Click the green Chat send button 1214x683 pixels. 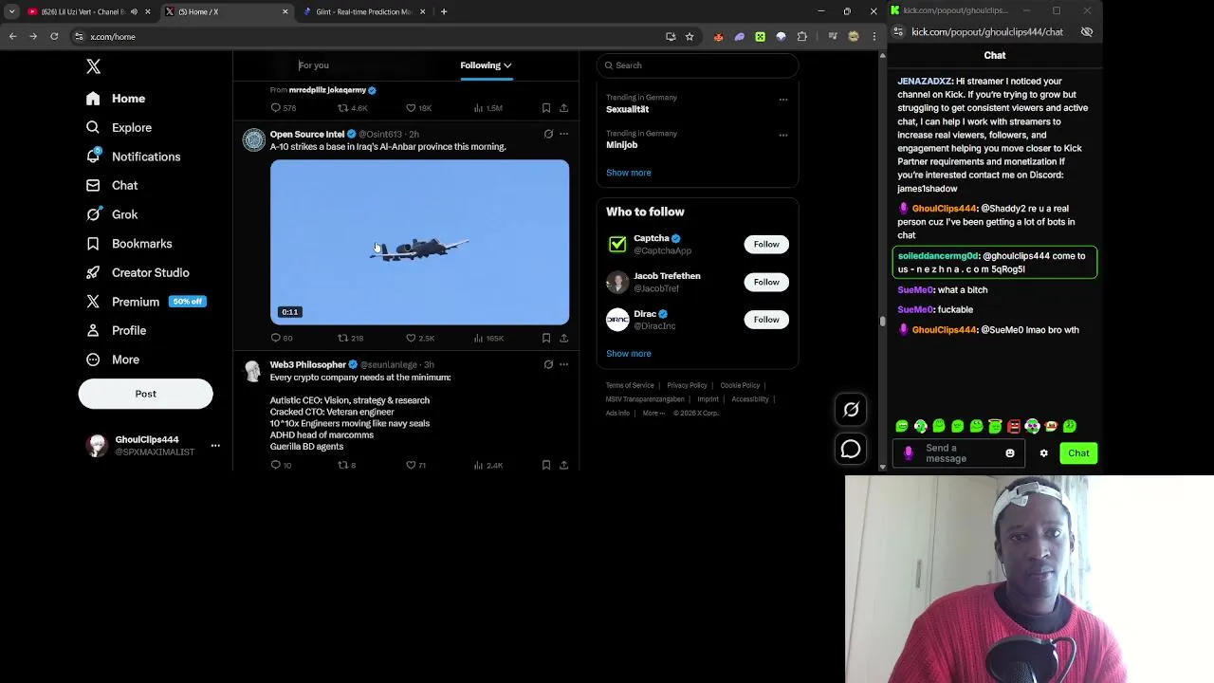(1078, 453)
